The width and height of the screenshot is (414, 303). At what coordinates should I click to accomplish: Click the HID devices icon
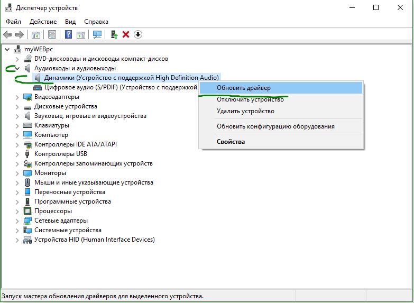(x=27, y=240)
